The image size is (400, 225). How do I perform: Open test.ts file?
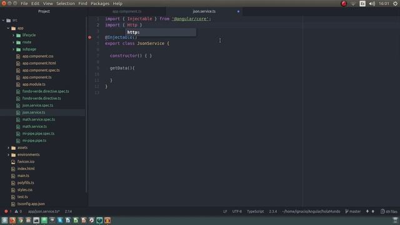point(22,197)
